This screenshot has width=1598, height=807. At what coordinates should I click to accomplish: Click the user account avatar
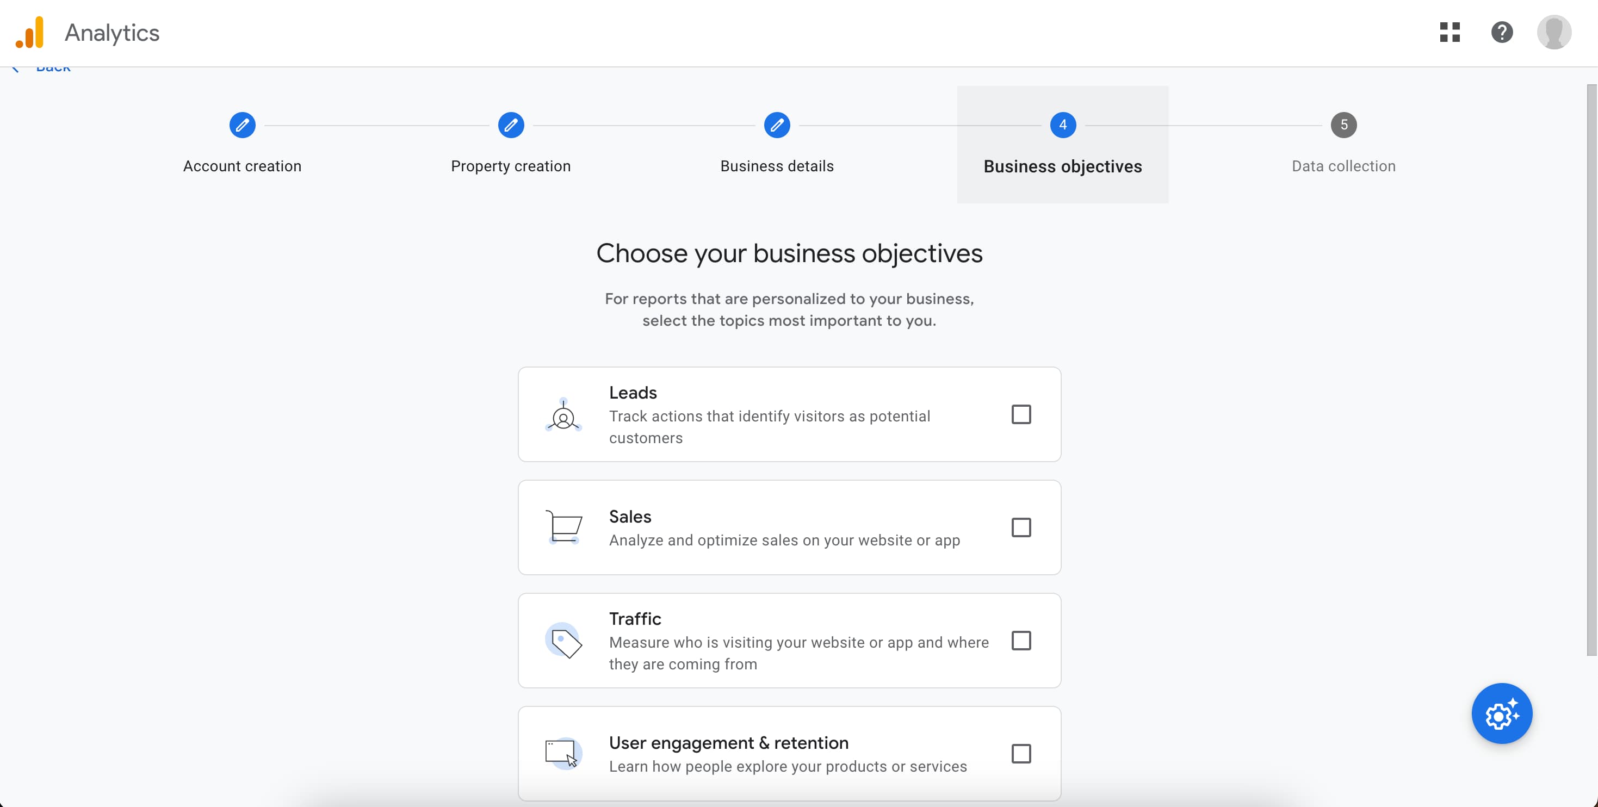pyautogui.click(x=1553, y=32)
